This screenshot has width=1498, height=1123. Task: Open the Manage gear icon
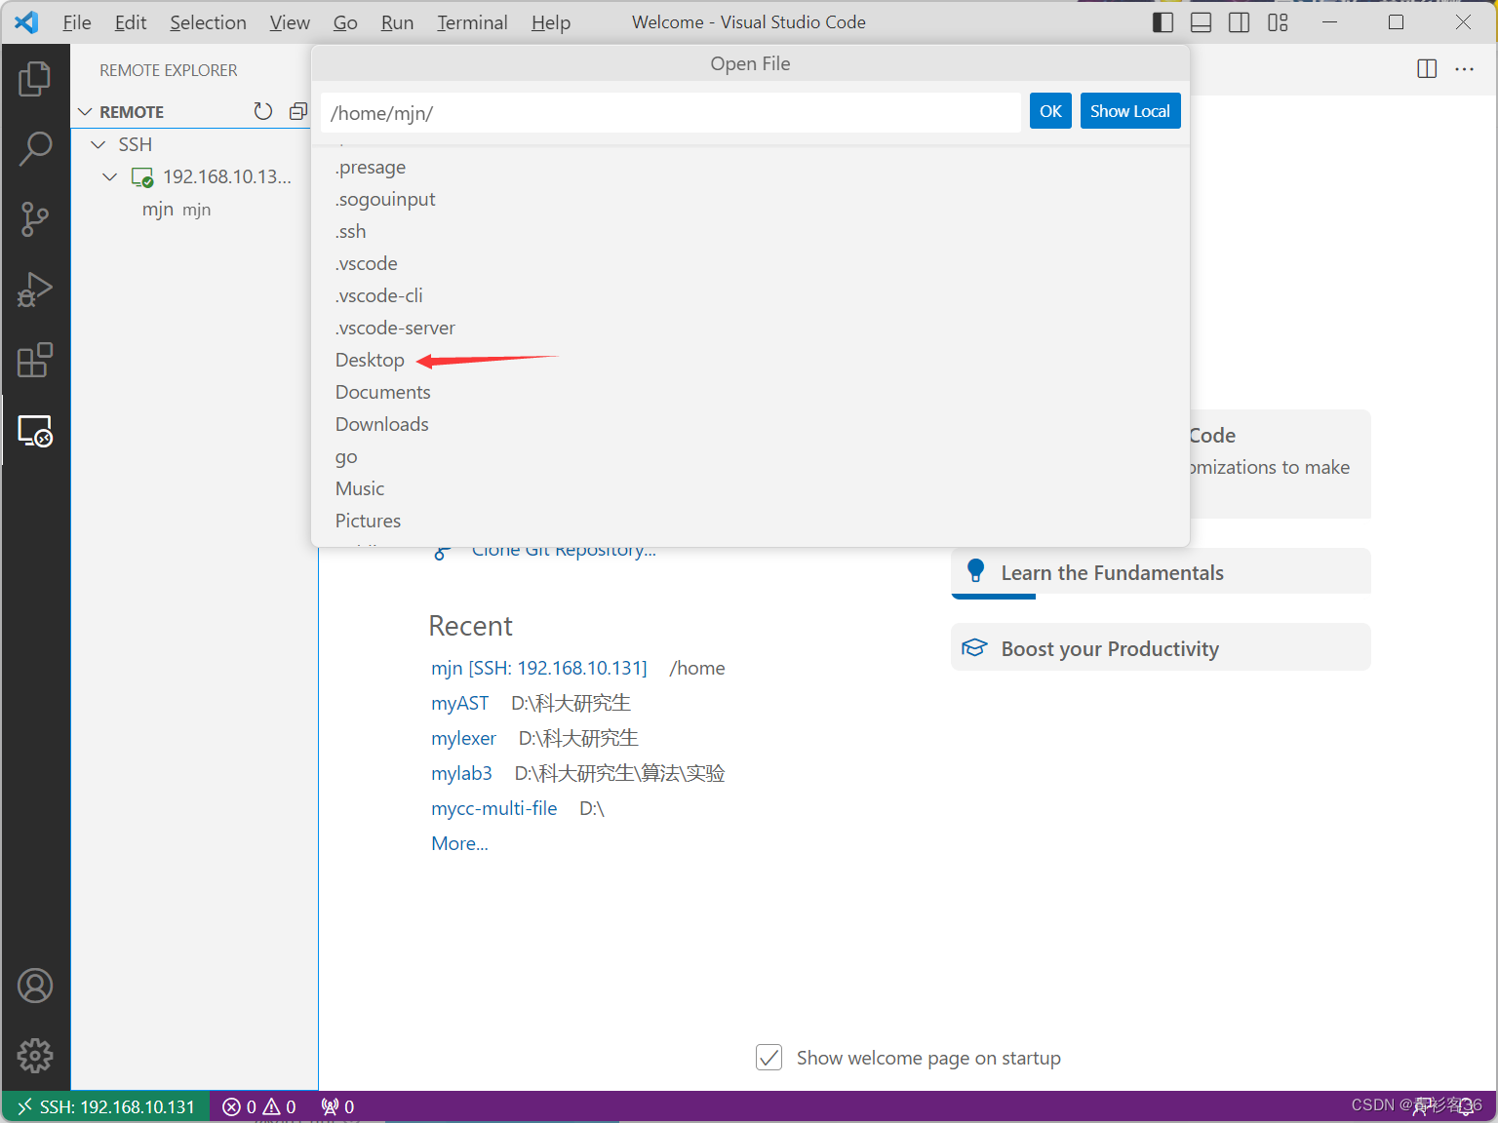pyautogui.click(x=35, y=1056)
